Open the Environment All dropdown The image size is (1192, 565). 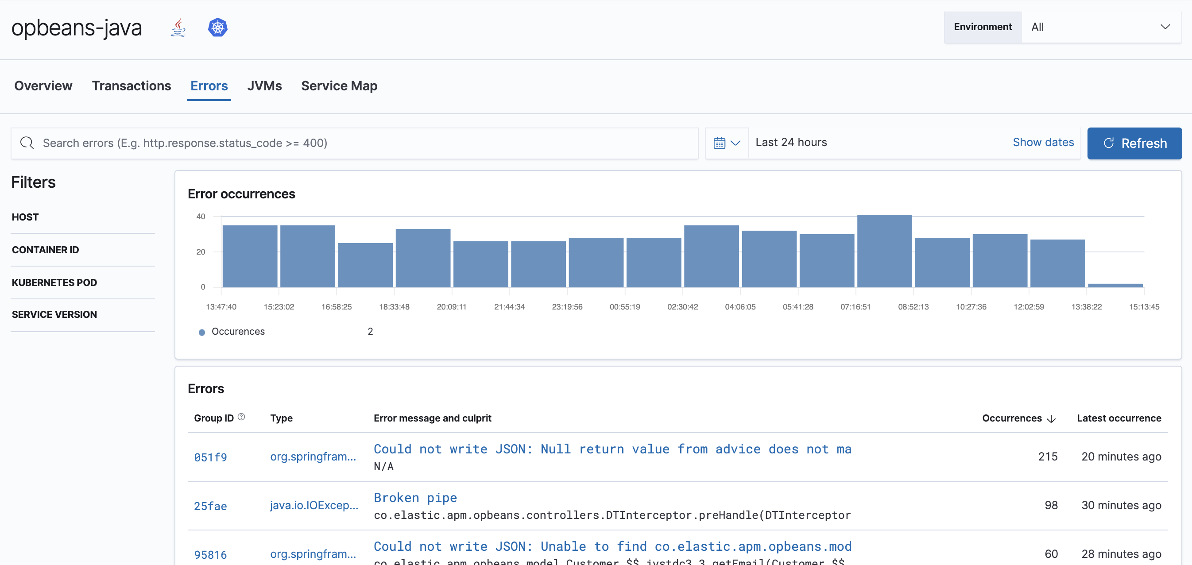pyautogui.click(x=1101, y=27)
